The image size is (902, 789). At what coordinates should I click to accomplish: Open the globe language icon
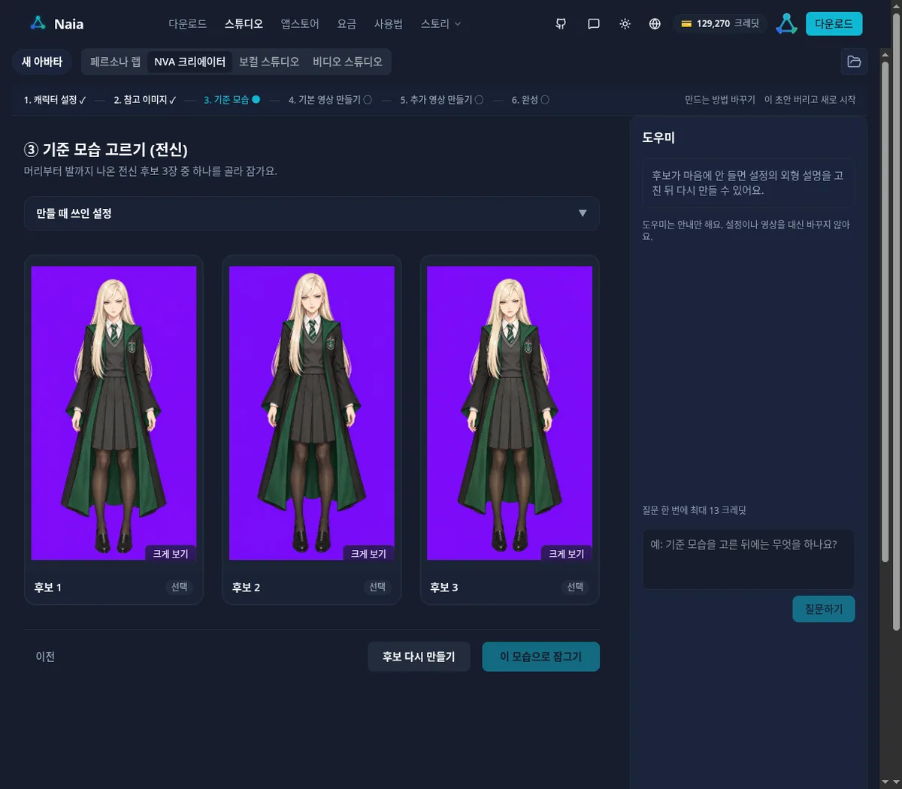[x=655, y=24]
